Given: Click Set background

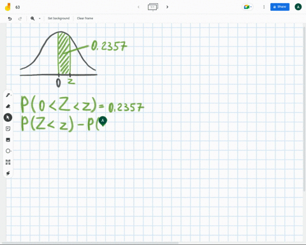Looking at the screenshot, I should pyautogui.click(x=59, y=19).
